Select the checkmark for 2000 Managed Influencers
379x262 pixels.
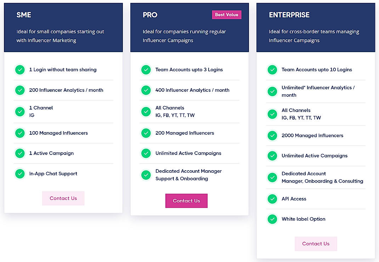click(272, 135)
